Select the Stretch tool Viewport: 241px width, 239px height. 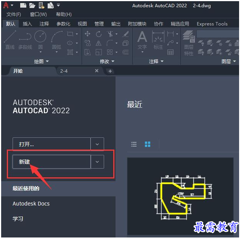pos(87,52)
